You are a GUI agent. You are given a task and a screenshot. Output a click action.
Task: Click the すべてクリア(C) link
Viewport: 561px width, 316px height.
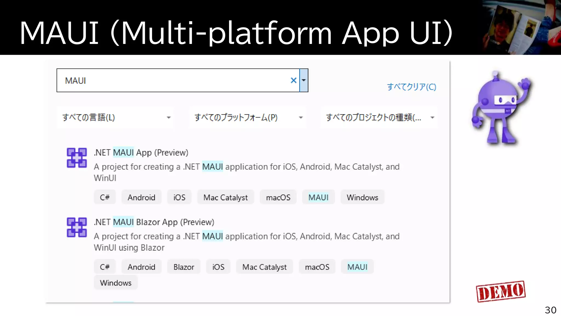pos(411,87)
